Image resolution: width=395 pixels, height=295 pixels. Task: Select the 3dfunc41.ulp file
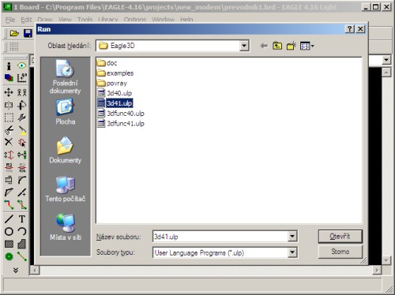tap(121, 124)
